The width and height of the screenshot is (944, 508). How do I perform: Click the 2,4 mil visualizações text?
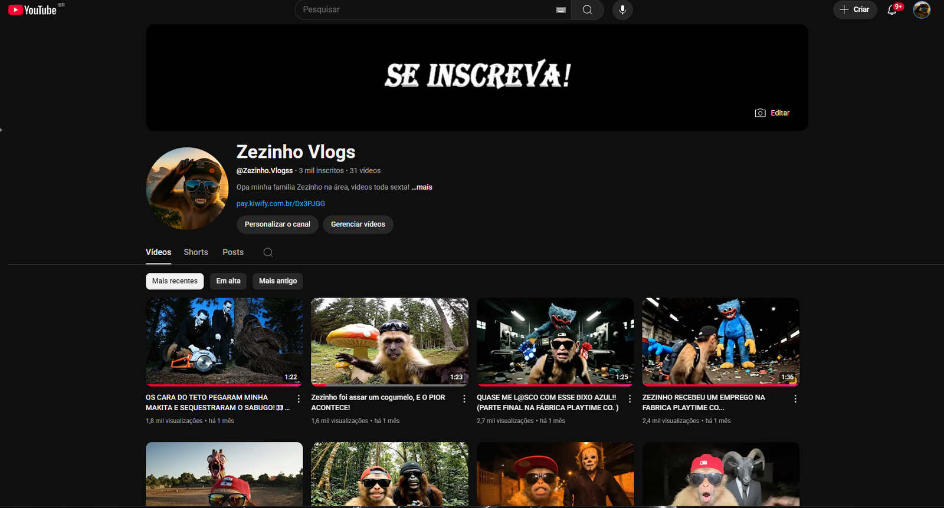[x=670, y=421]
